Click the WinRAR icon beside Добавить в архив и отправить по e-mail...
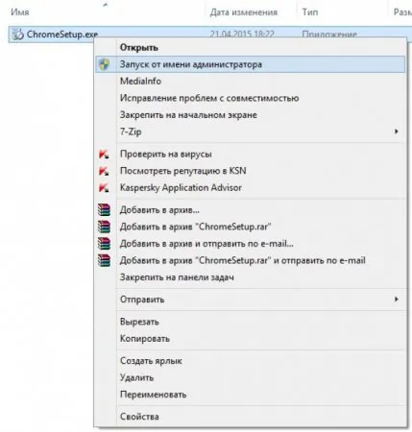412x432 pixels. 104,244
